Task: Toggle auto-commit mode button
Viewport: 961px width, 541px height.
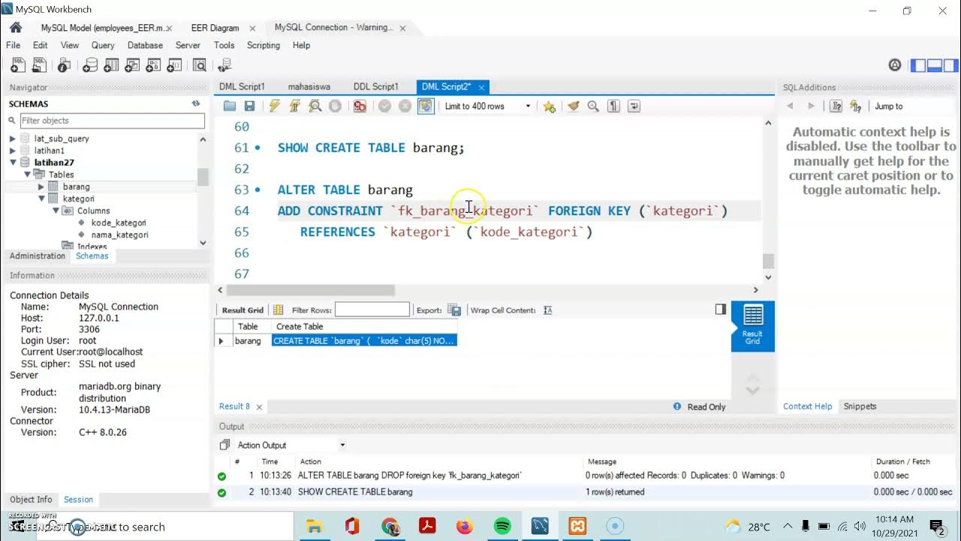Action: point(426,106)
